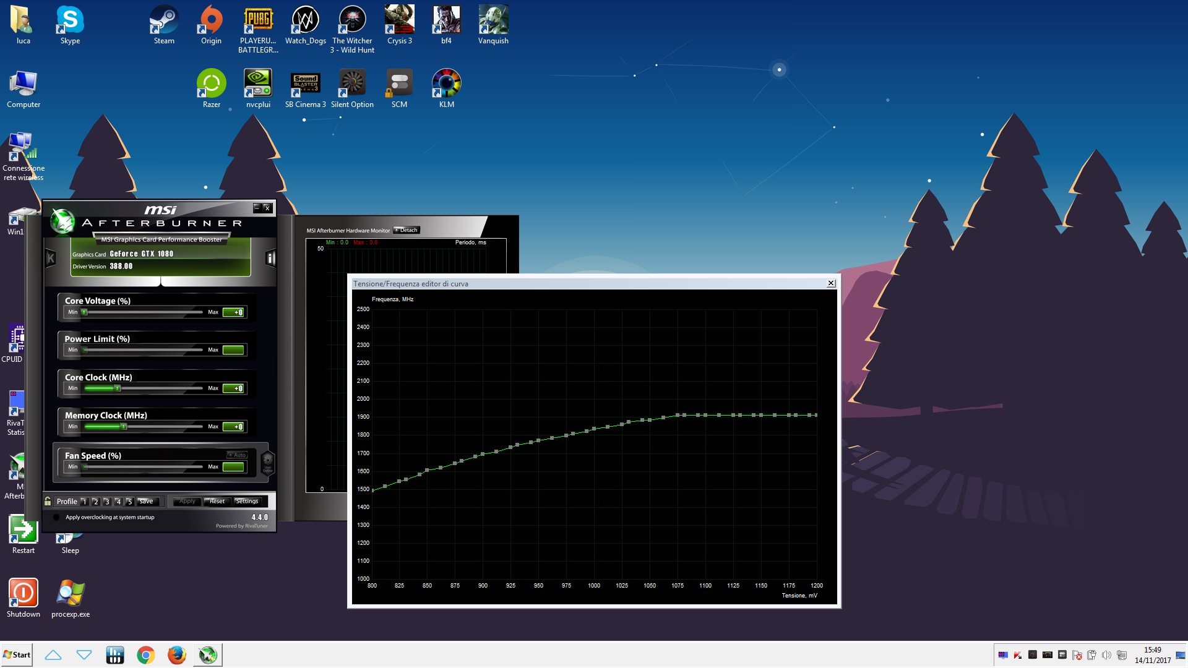Click the Windows Start button
The height and width of the screenshot is (668, 1188).
click(x=17, y=655)
